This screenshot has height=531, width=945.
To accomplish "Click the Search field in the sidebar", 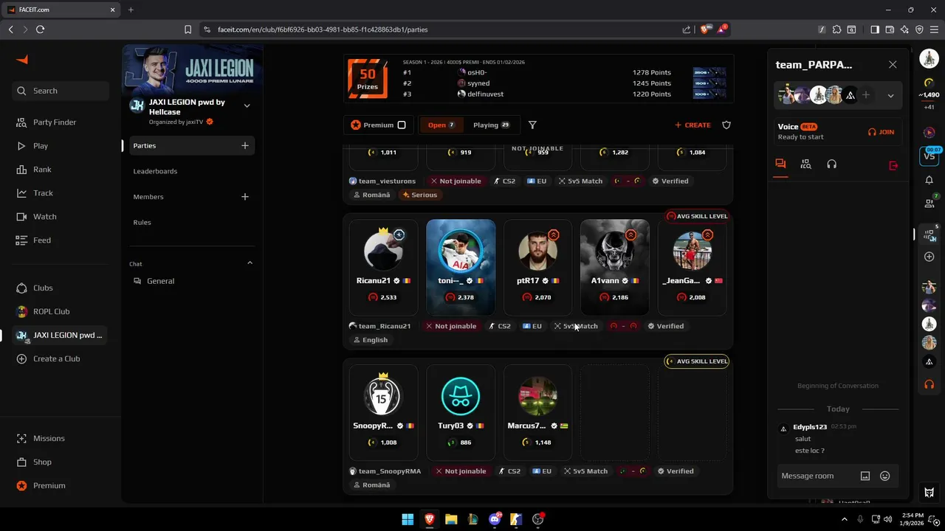I will [61, 91].
